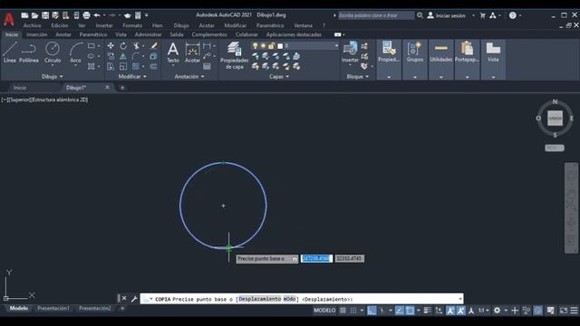Expand the Capas panel
This screenshot has height=326, width=580.
(x=279, y=76)
